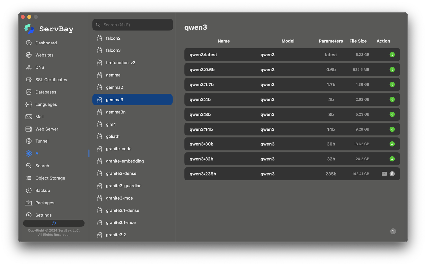Open terminal for qwen3:235b model
This screenshot has width=426, height=266.
(x=384, y=174)
